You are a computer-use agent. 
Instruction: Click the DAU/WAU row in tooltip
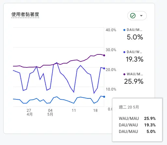point(137,125)
